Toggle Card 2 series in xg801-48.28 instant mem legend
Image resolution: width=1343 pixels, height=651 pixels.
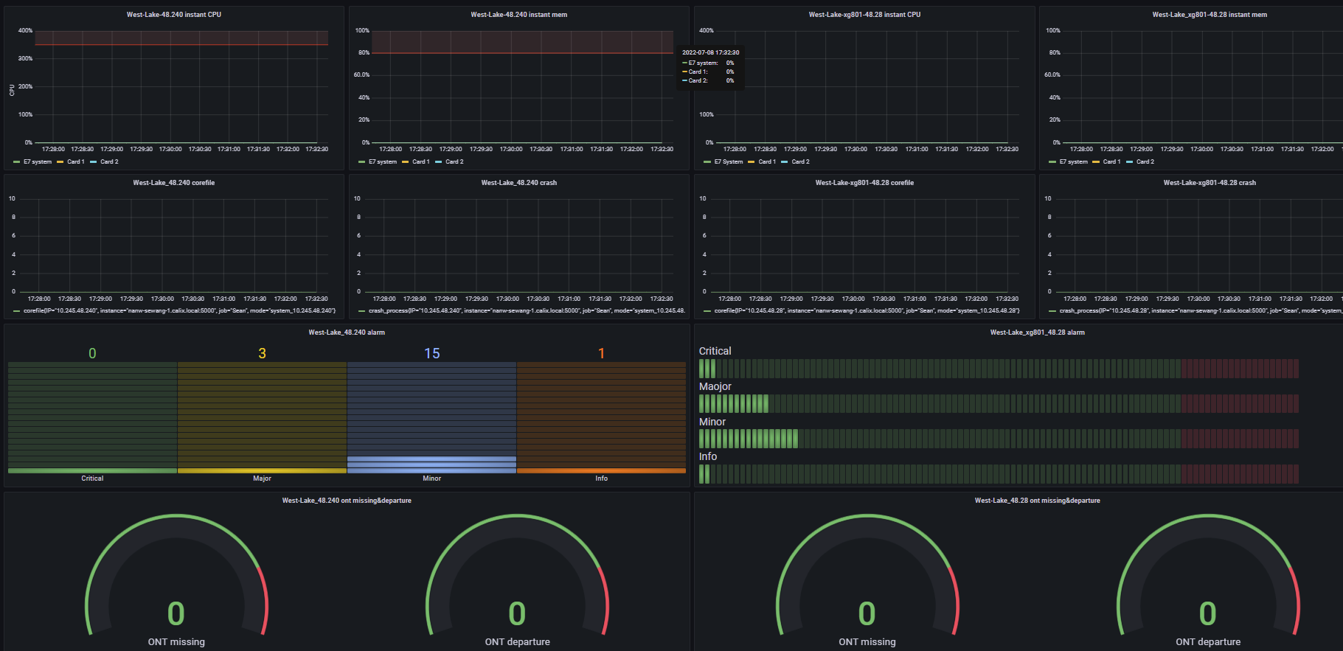pos(1145,161)
